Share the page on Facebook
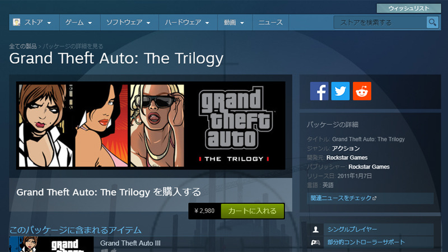The width and height of the screenshot is (448, 252). (x=319, y=91)
